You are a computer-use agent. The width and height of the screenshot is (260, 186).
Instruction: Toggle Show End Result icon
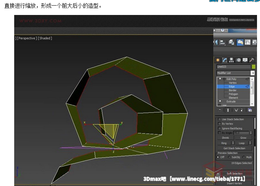pyautogui.click(x=228, y=110)
